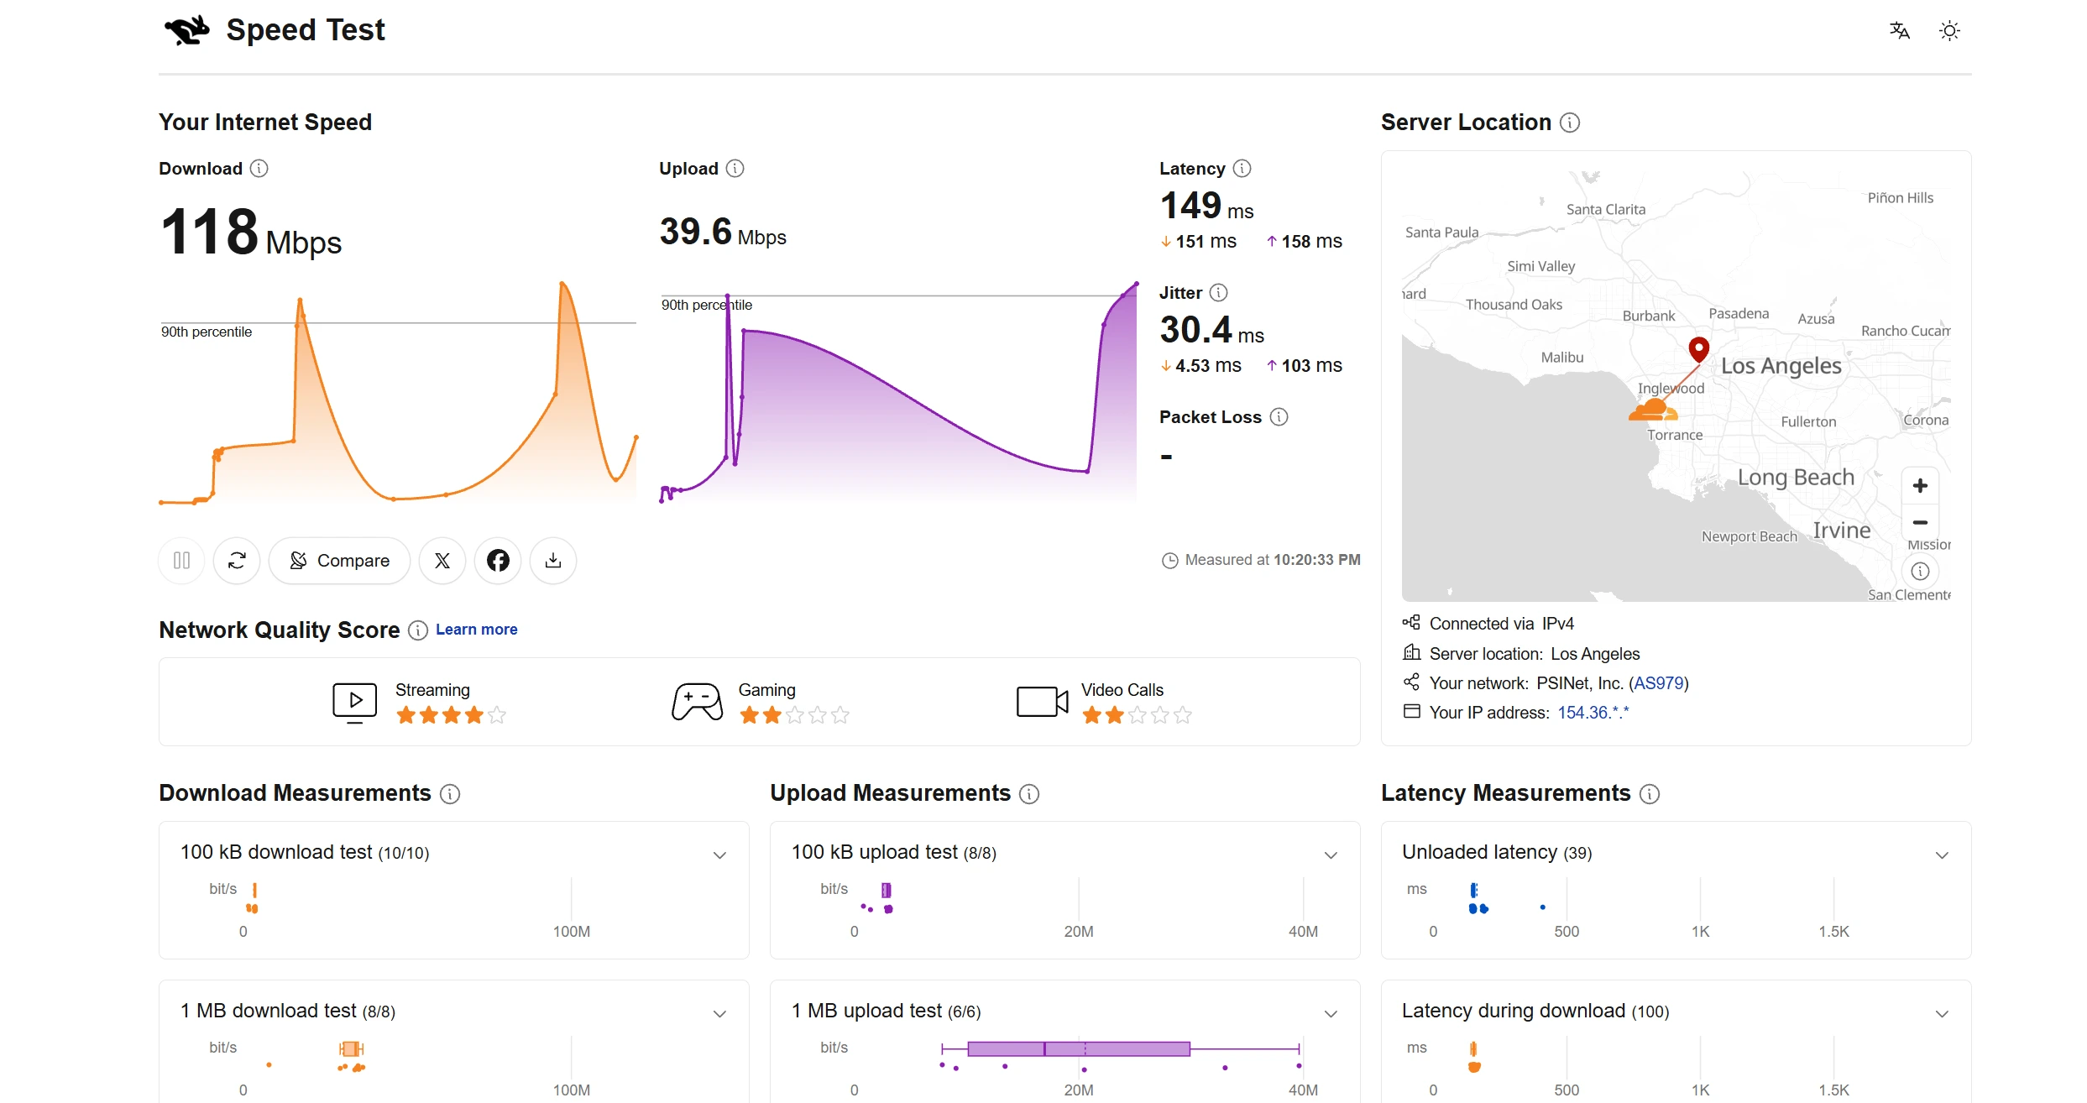The image size is (2087, 1103).
Task: Toggle the light/dark theme sun icon
Action: [x=1949, y=31]
